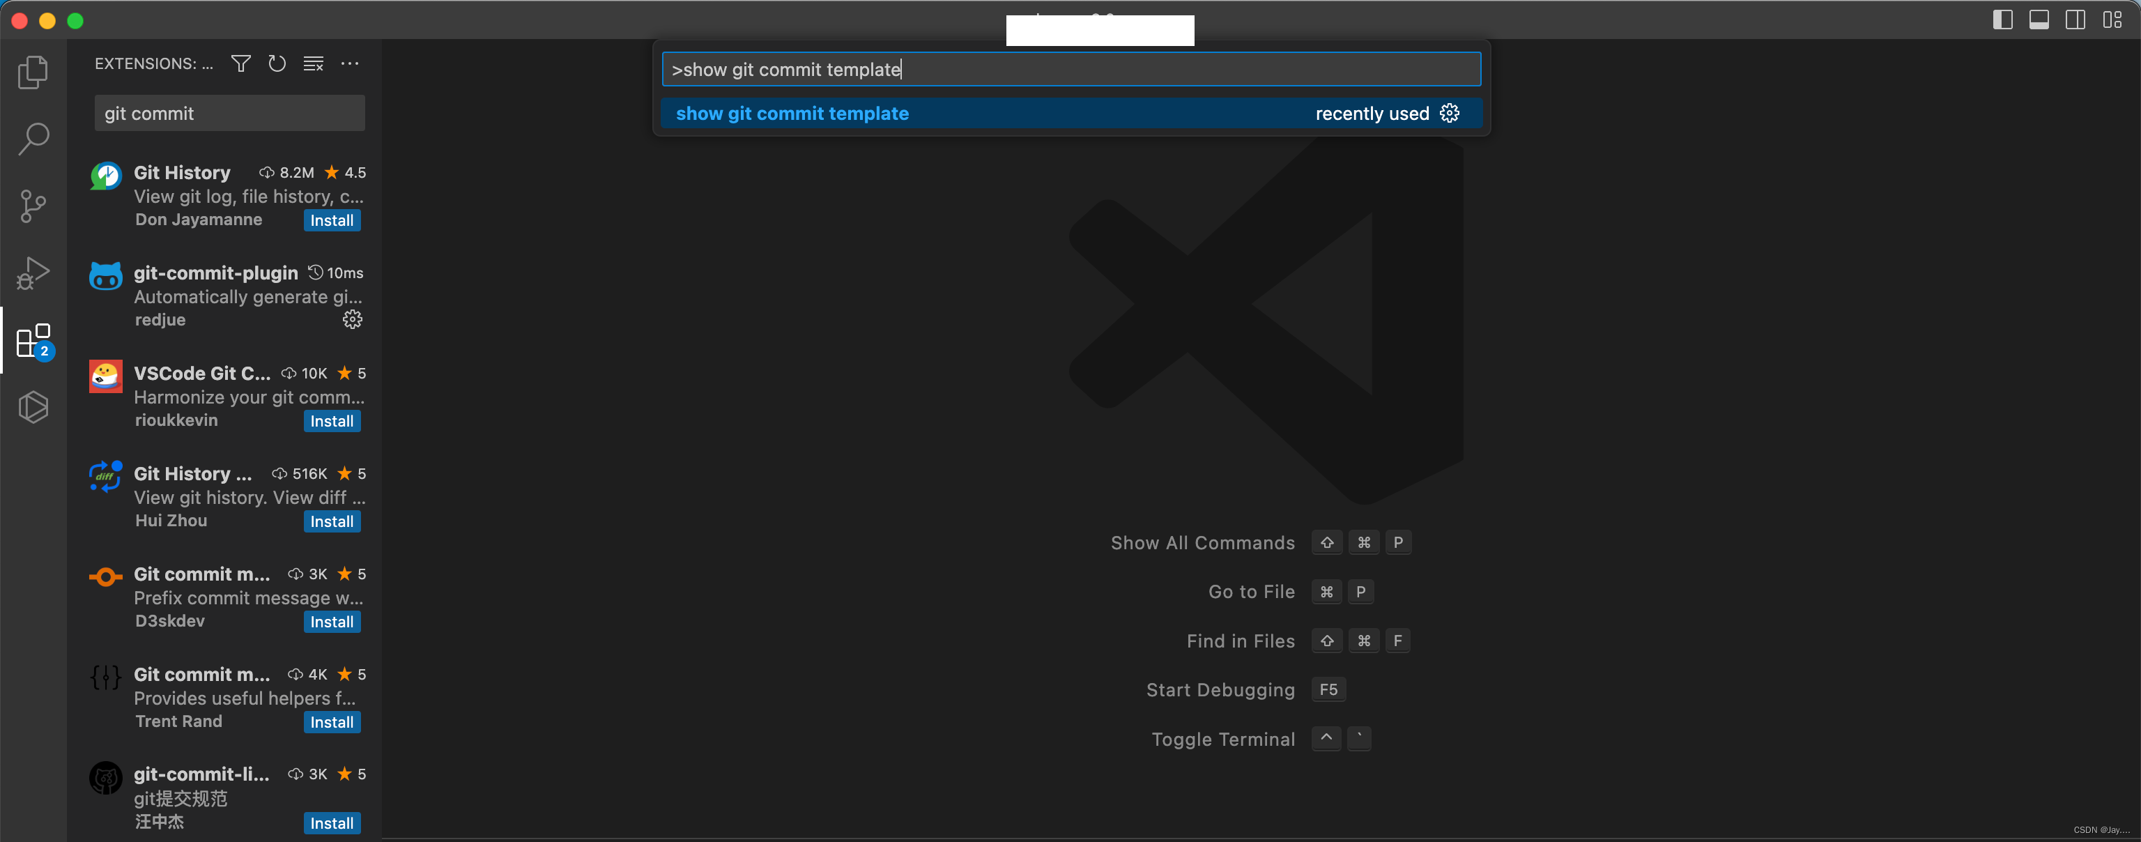Toggle the bottom panel visibility
This screenshot has width=2141, height=842.
(x=2040, y=20)
